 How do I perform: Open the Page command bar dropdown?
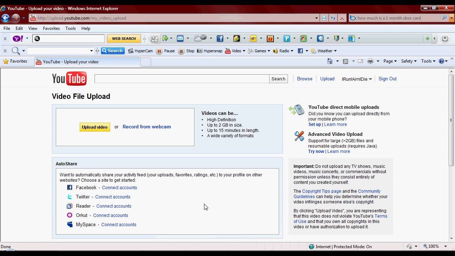(x=390, y=61)
